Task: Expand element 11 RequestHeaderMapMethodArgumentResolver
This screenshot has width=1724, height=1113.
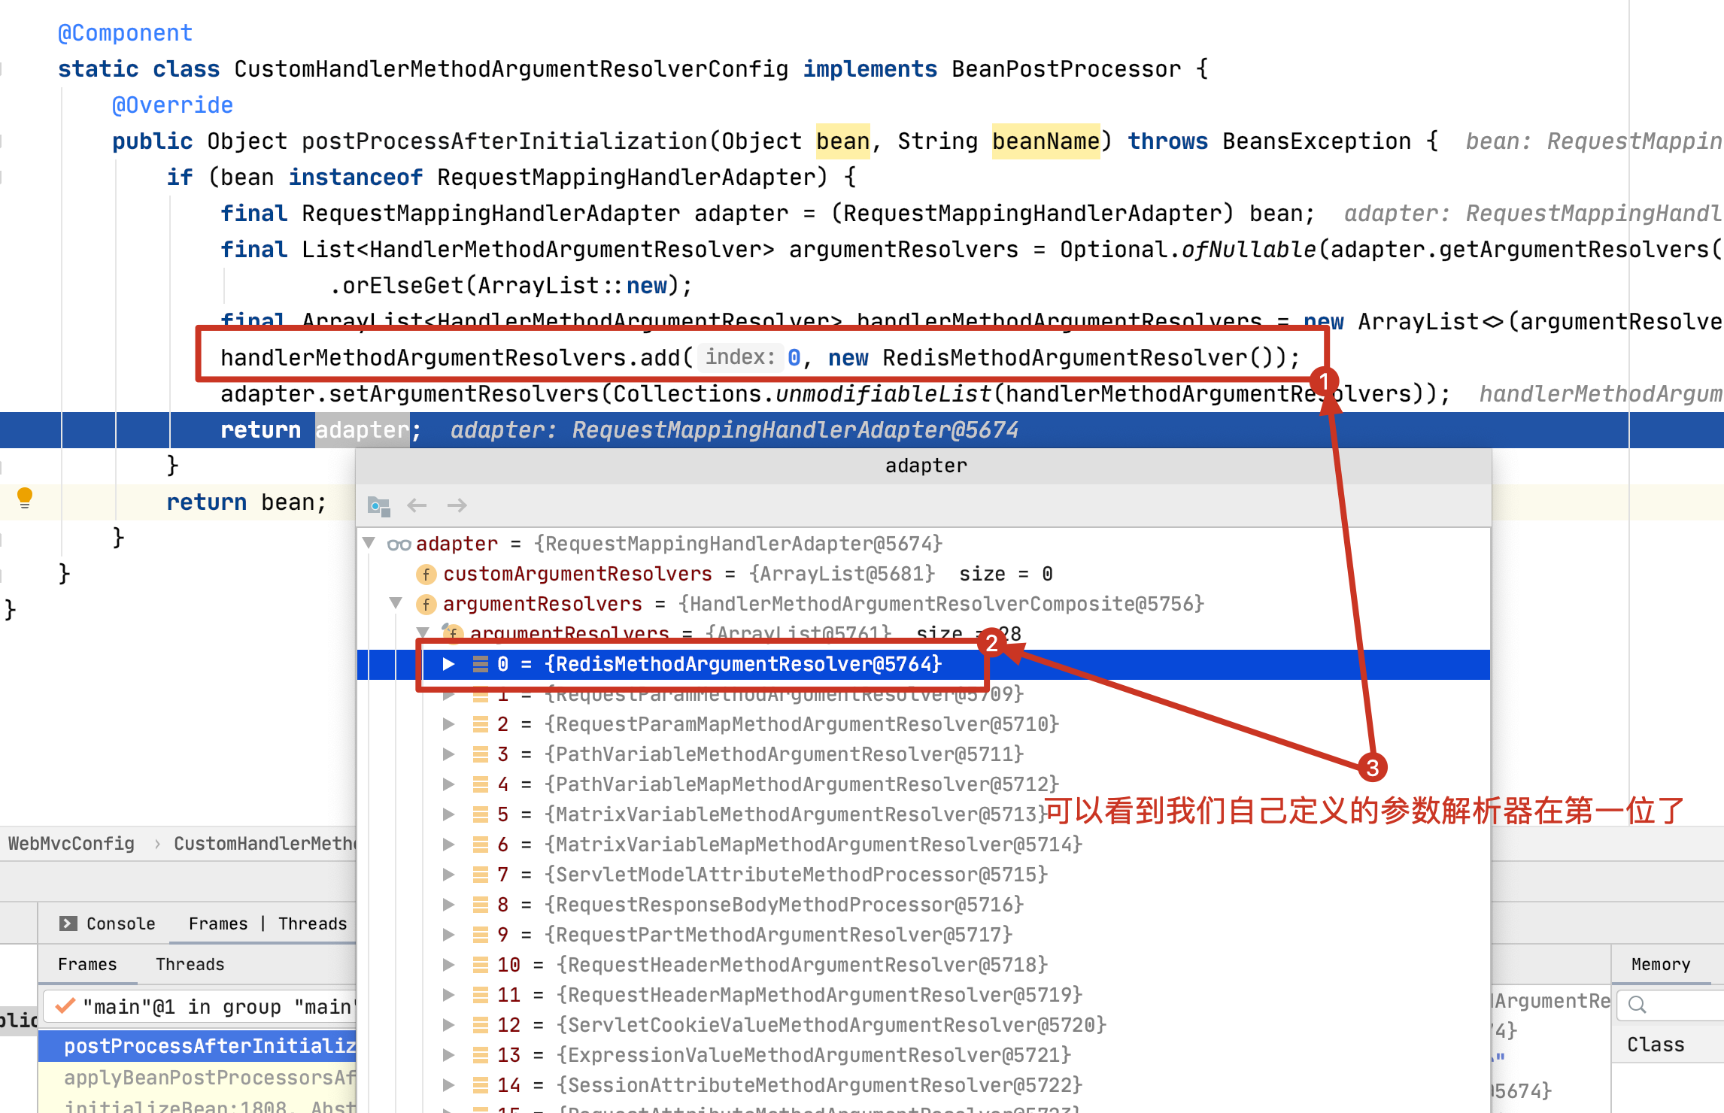Action: 448,995
